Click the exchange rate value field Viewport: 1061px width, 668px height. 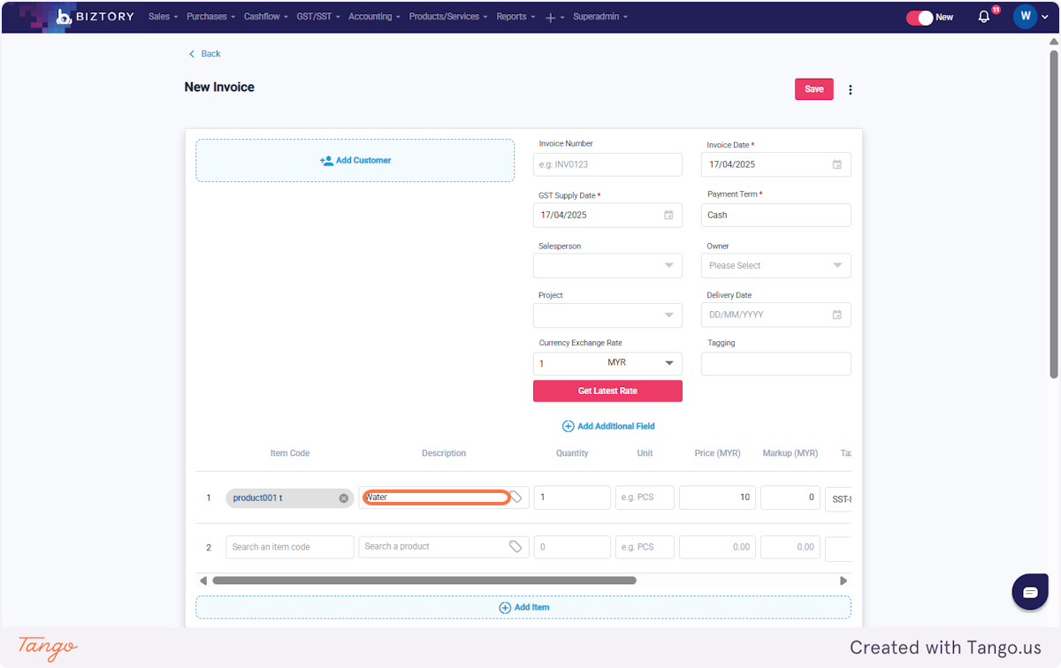[x=569, y=363]
